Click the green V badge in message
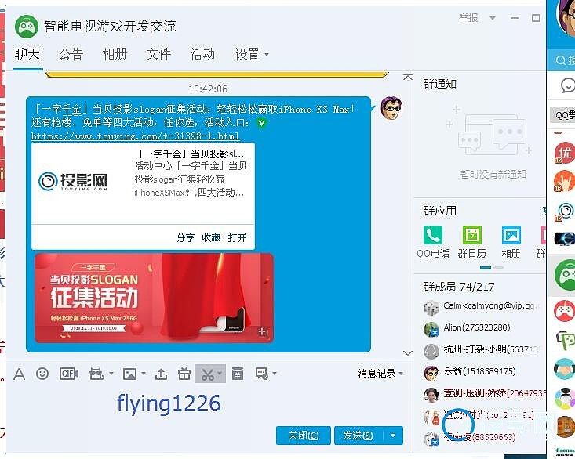 coord(261,123)
